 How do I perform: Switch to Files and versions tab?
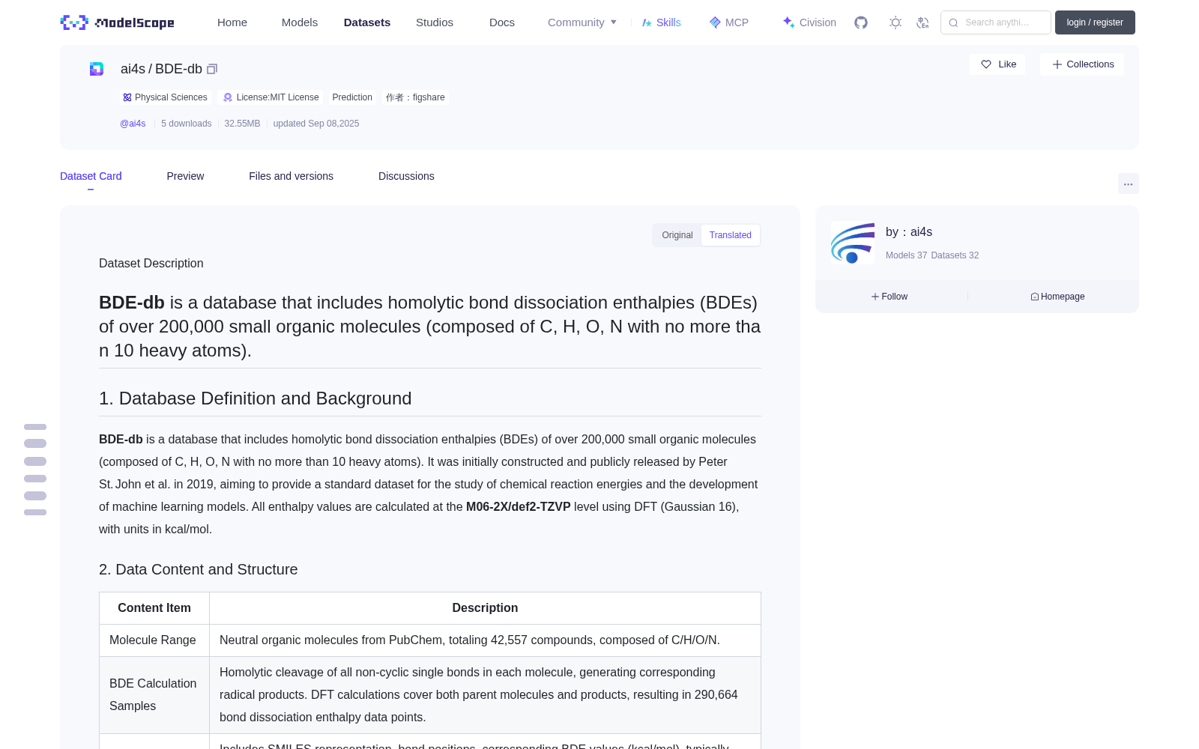pyautogui.click(x=291, y=176)
